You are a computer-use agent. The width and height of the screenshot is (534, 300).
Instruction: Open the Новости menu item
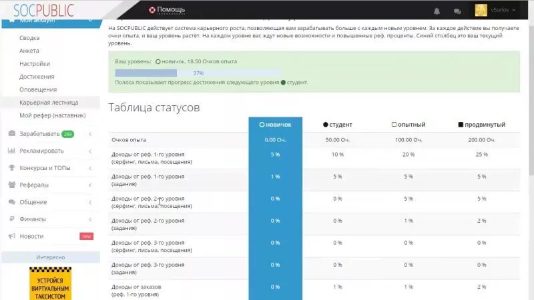[x=31, y=236]
